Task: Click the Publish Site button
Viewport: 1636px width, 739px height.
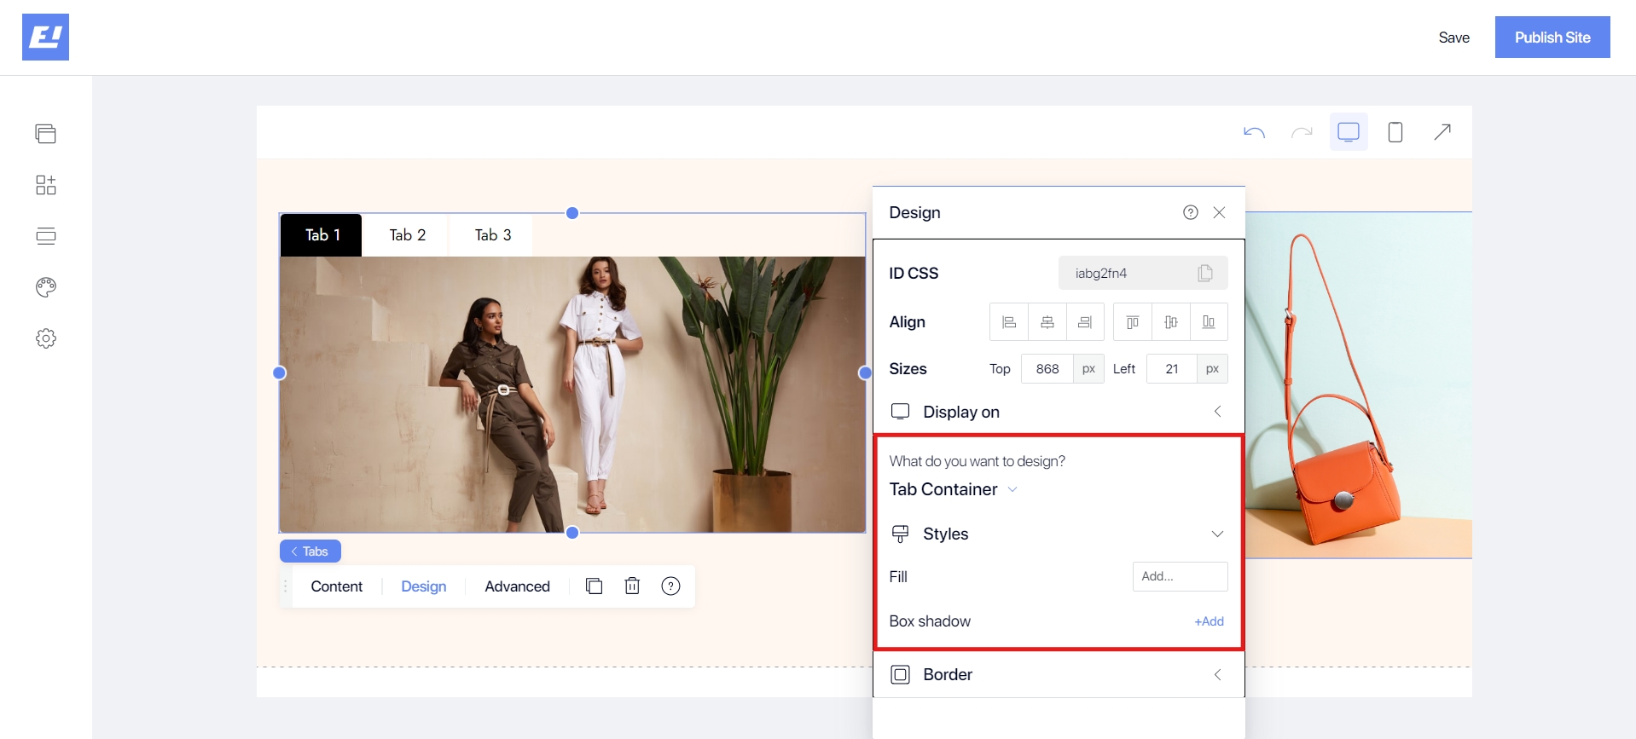Action: coord(1552,38)
